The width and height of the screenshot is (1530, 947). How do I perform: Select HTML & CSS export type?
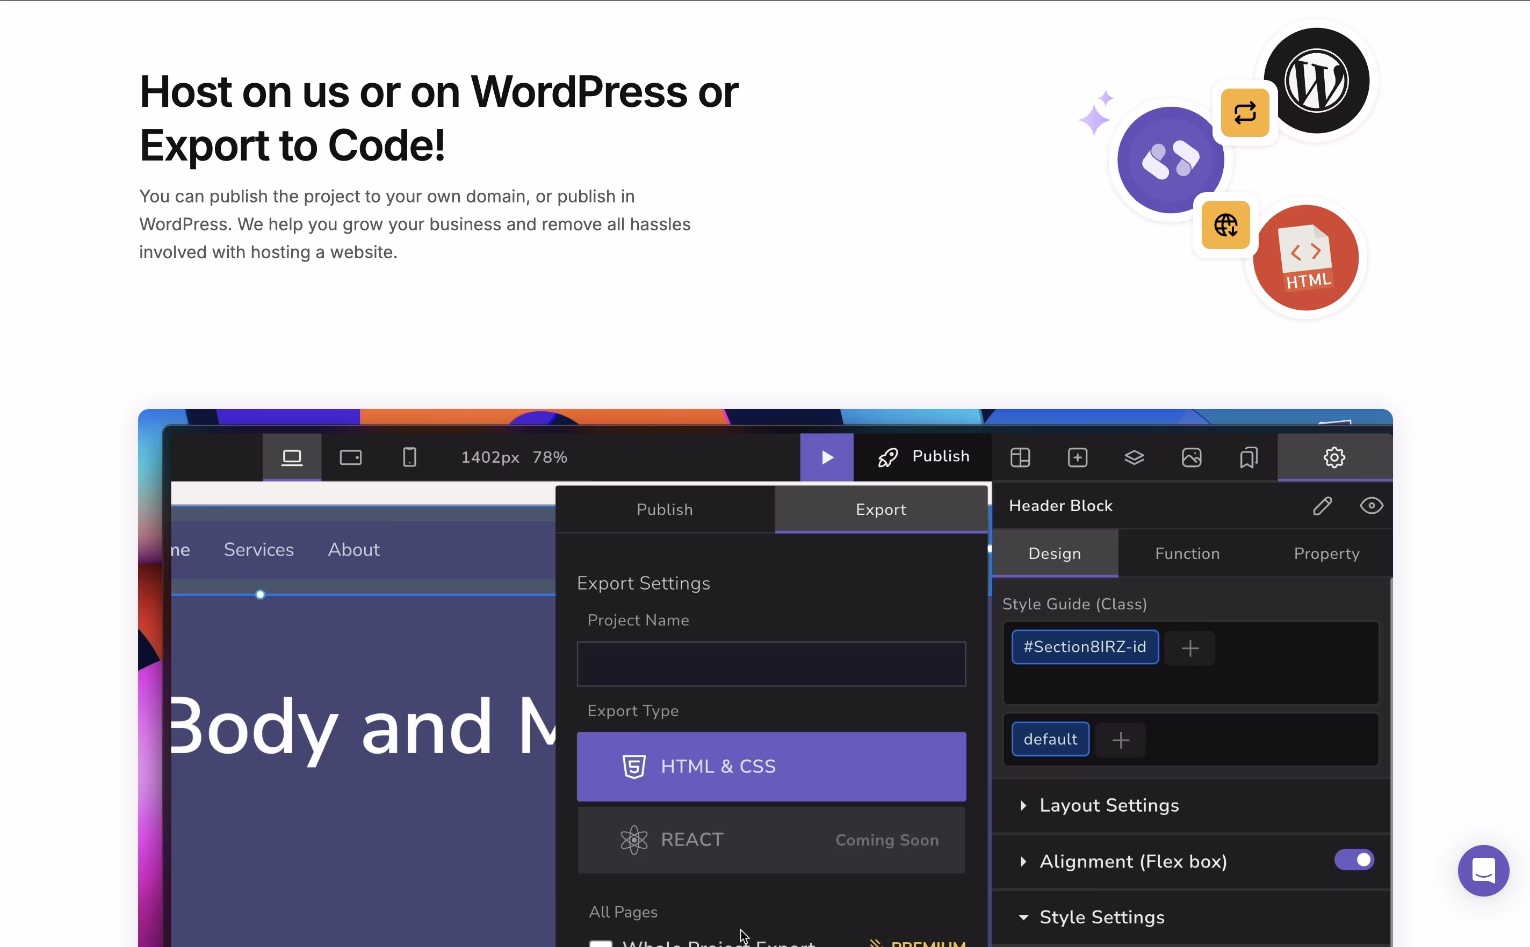[x=771, y=767]
